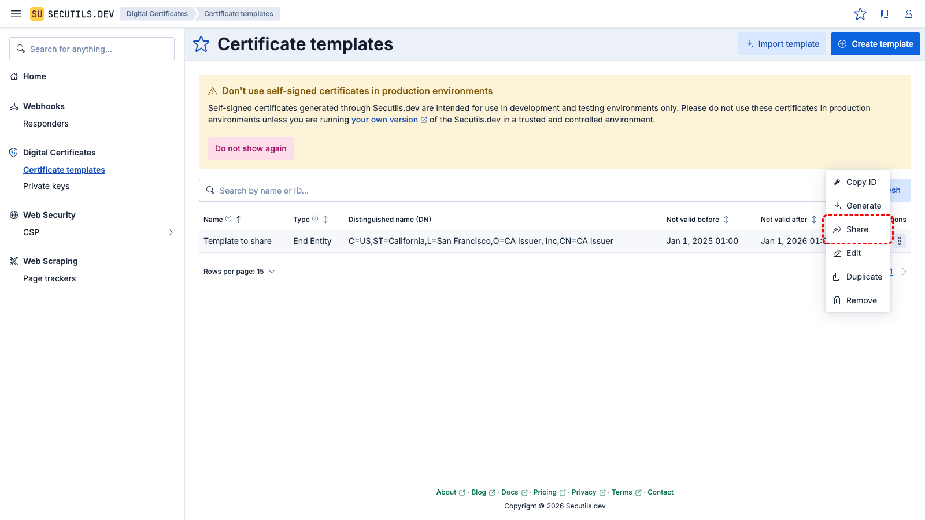925x520 pixels.
Task: Click the Type column help icon
Action: [x=315, y=219]
